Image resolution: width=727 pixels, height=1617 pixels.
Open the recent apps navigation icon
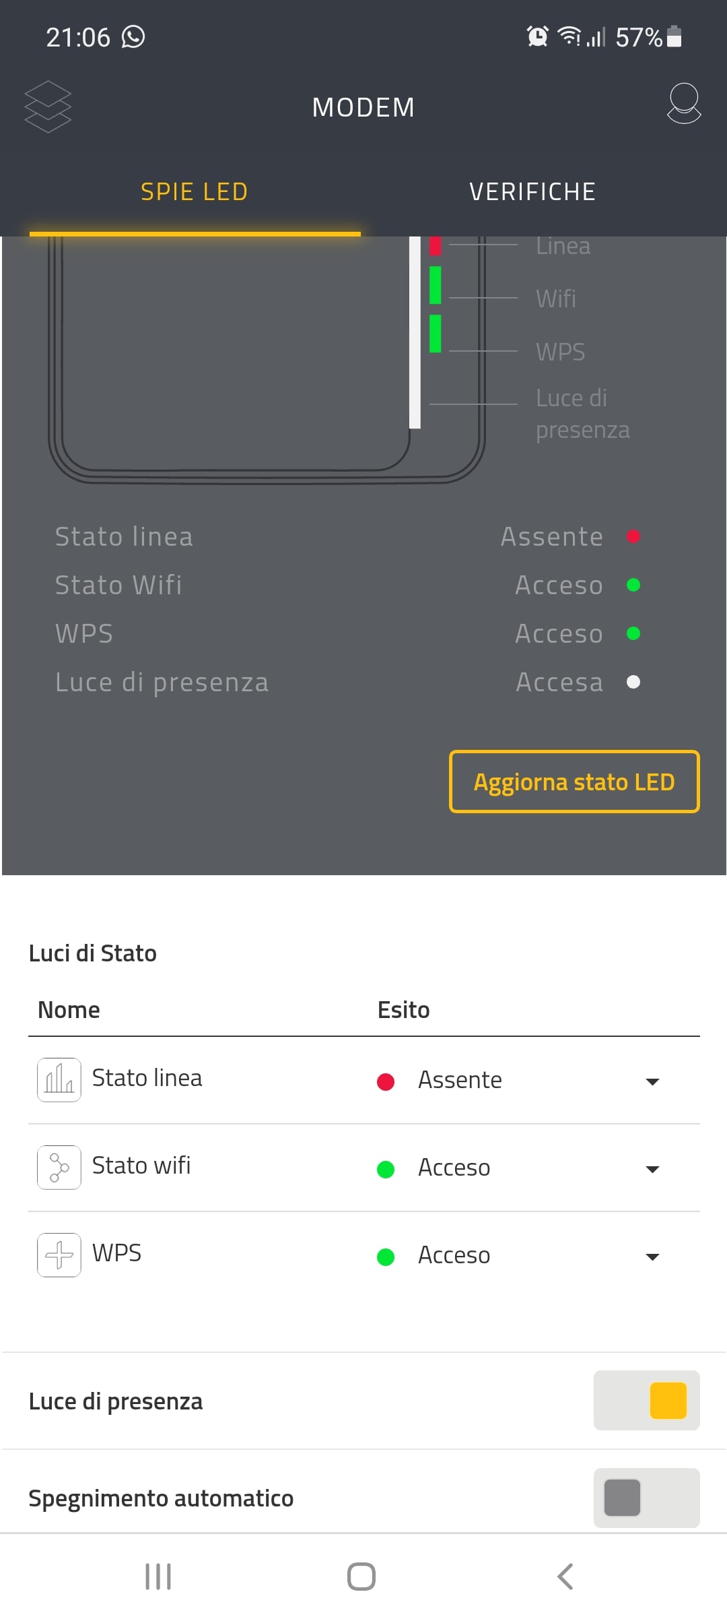158,1577
